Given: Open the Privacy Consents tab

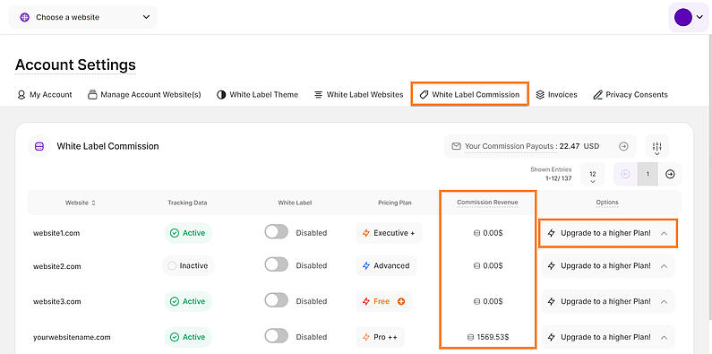Looking at the screenshot, I should (x=631, y=94).
